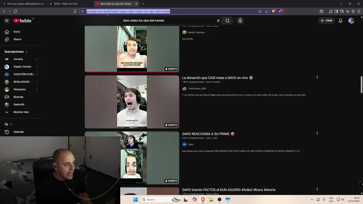Expand the Tú section

[8, 124]
